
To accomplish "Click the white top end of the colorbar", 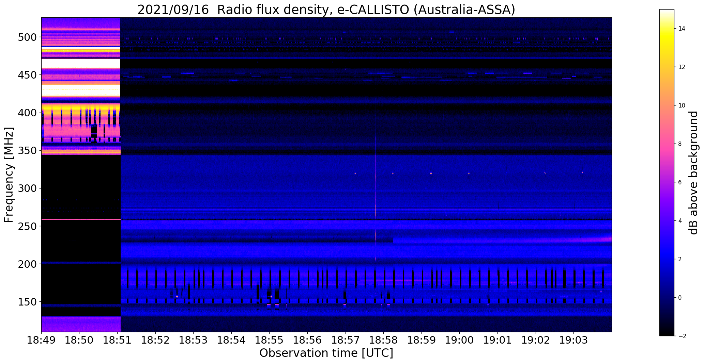I will (x=667, y=12).
